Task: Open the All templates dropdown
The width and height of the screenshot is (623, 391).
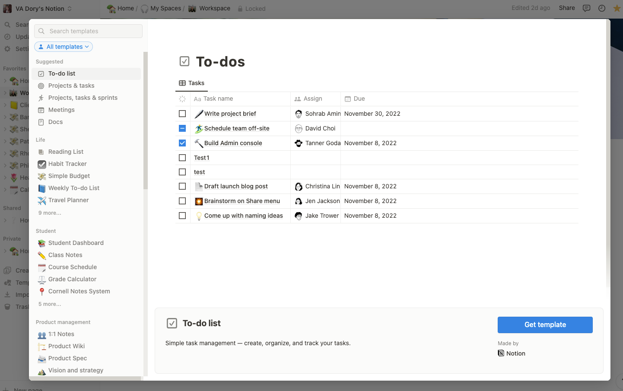Action: tap(64, 47)
